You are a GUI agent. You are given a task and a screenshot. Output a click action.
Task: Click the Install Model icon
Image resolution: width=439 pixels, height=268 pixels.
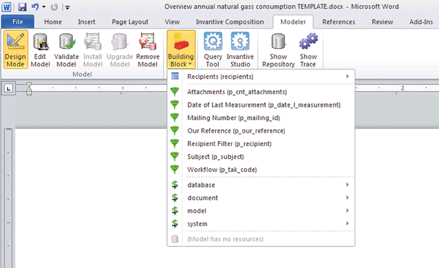point(93,42)
